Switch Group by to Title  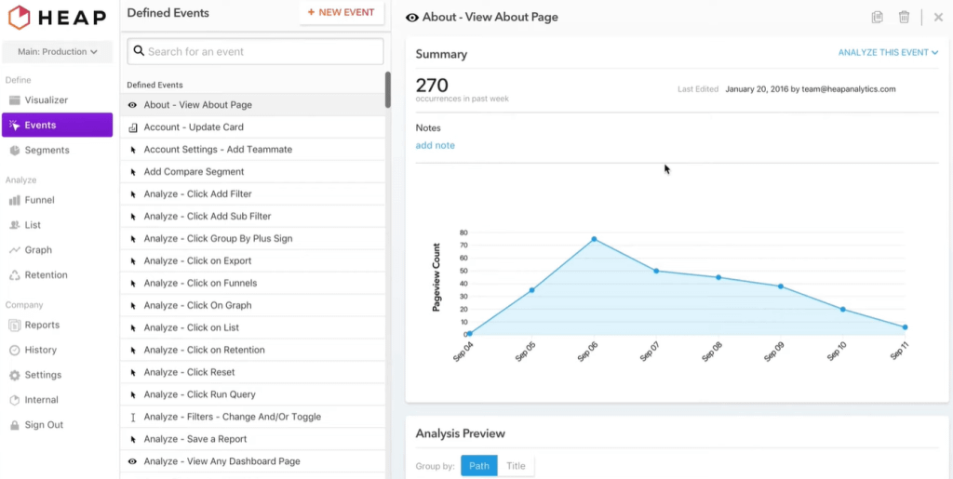(516, 466)
